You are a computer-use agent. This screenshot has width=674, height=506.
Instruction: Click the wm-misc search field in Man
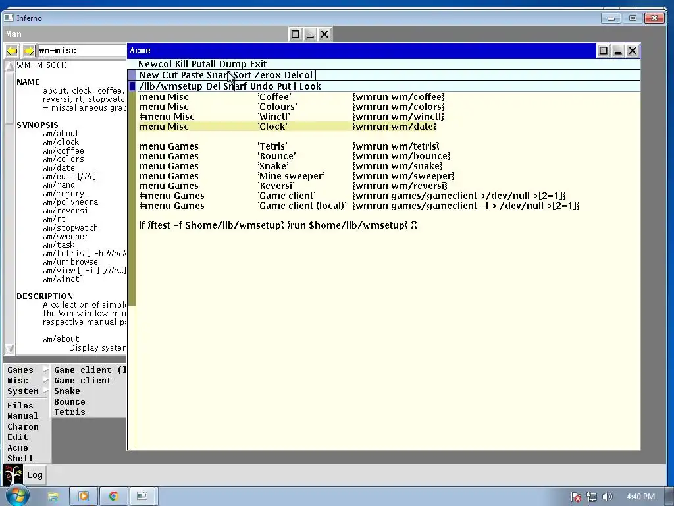click(x=82, y=51)
